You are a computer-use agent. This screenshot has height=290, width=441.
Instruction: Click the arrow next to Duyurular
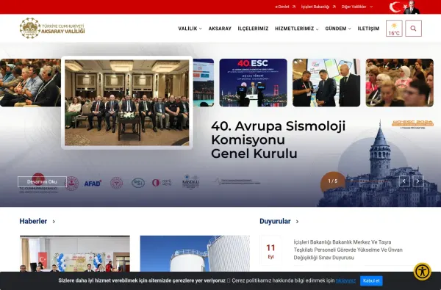click(x=297, y=222)
